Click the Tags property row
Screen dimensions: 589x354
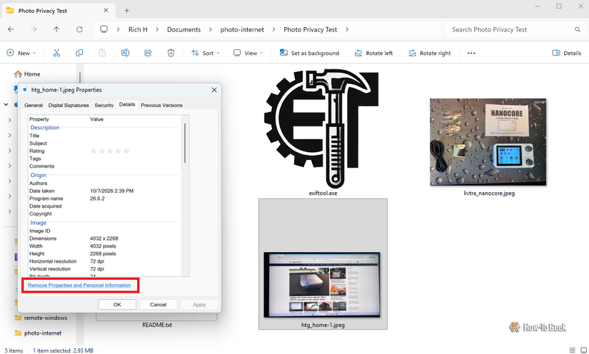click(104, 158)
